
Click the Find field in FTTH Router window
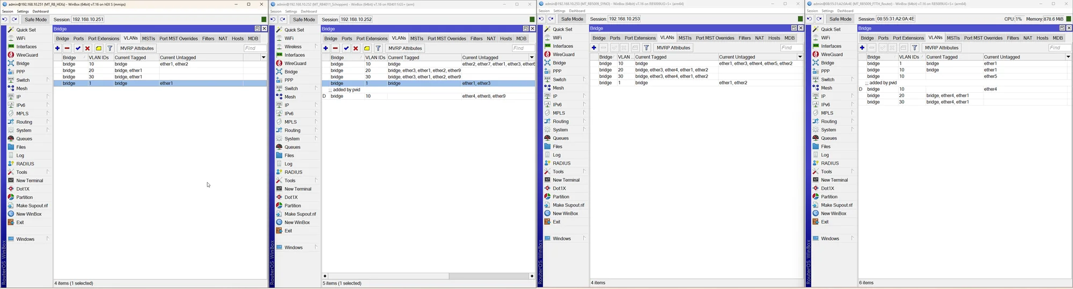pyautogui.click(x=1060, y=48)
